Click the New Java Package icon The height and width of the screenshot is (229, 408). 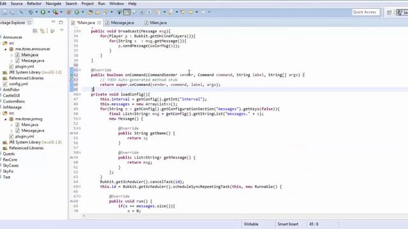coord(69,12)
